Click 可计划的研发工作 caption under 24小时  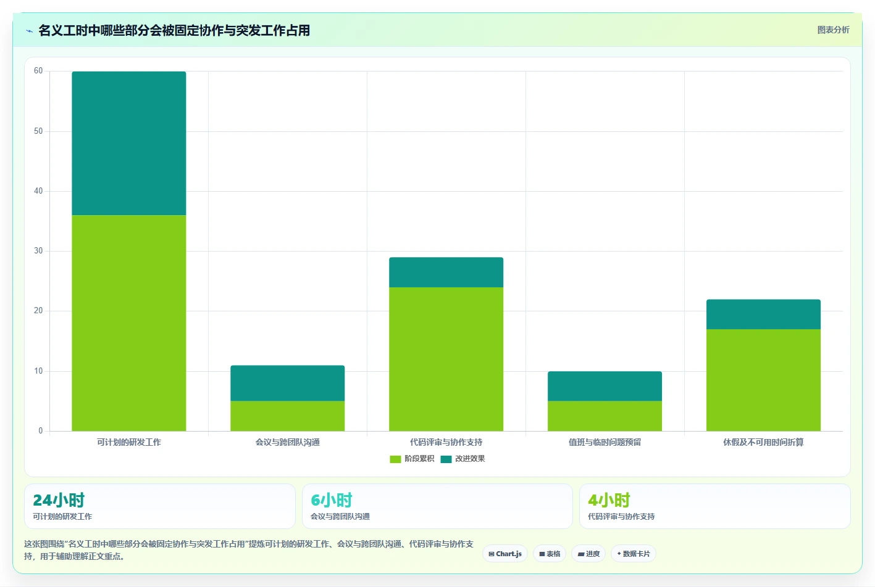62,517
